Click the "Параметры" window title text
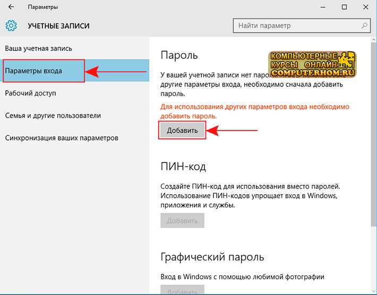This screenshot has width=377, height=295. coord(43,7)
